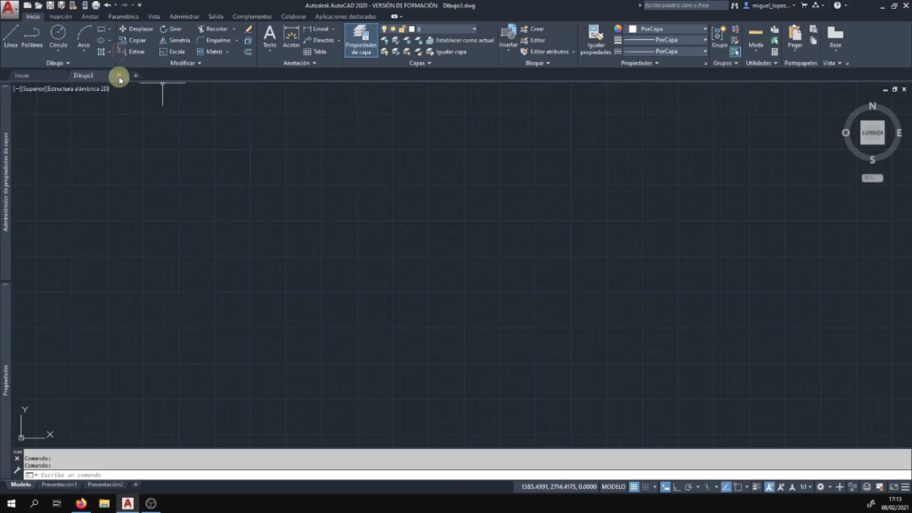
Task: Open the annotation scale 1:1 dropdown
Action: coord(805,487)
